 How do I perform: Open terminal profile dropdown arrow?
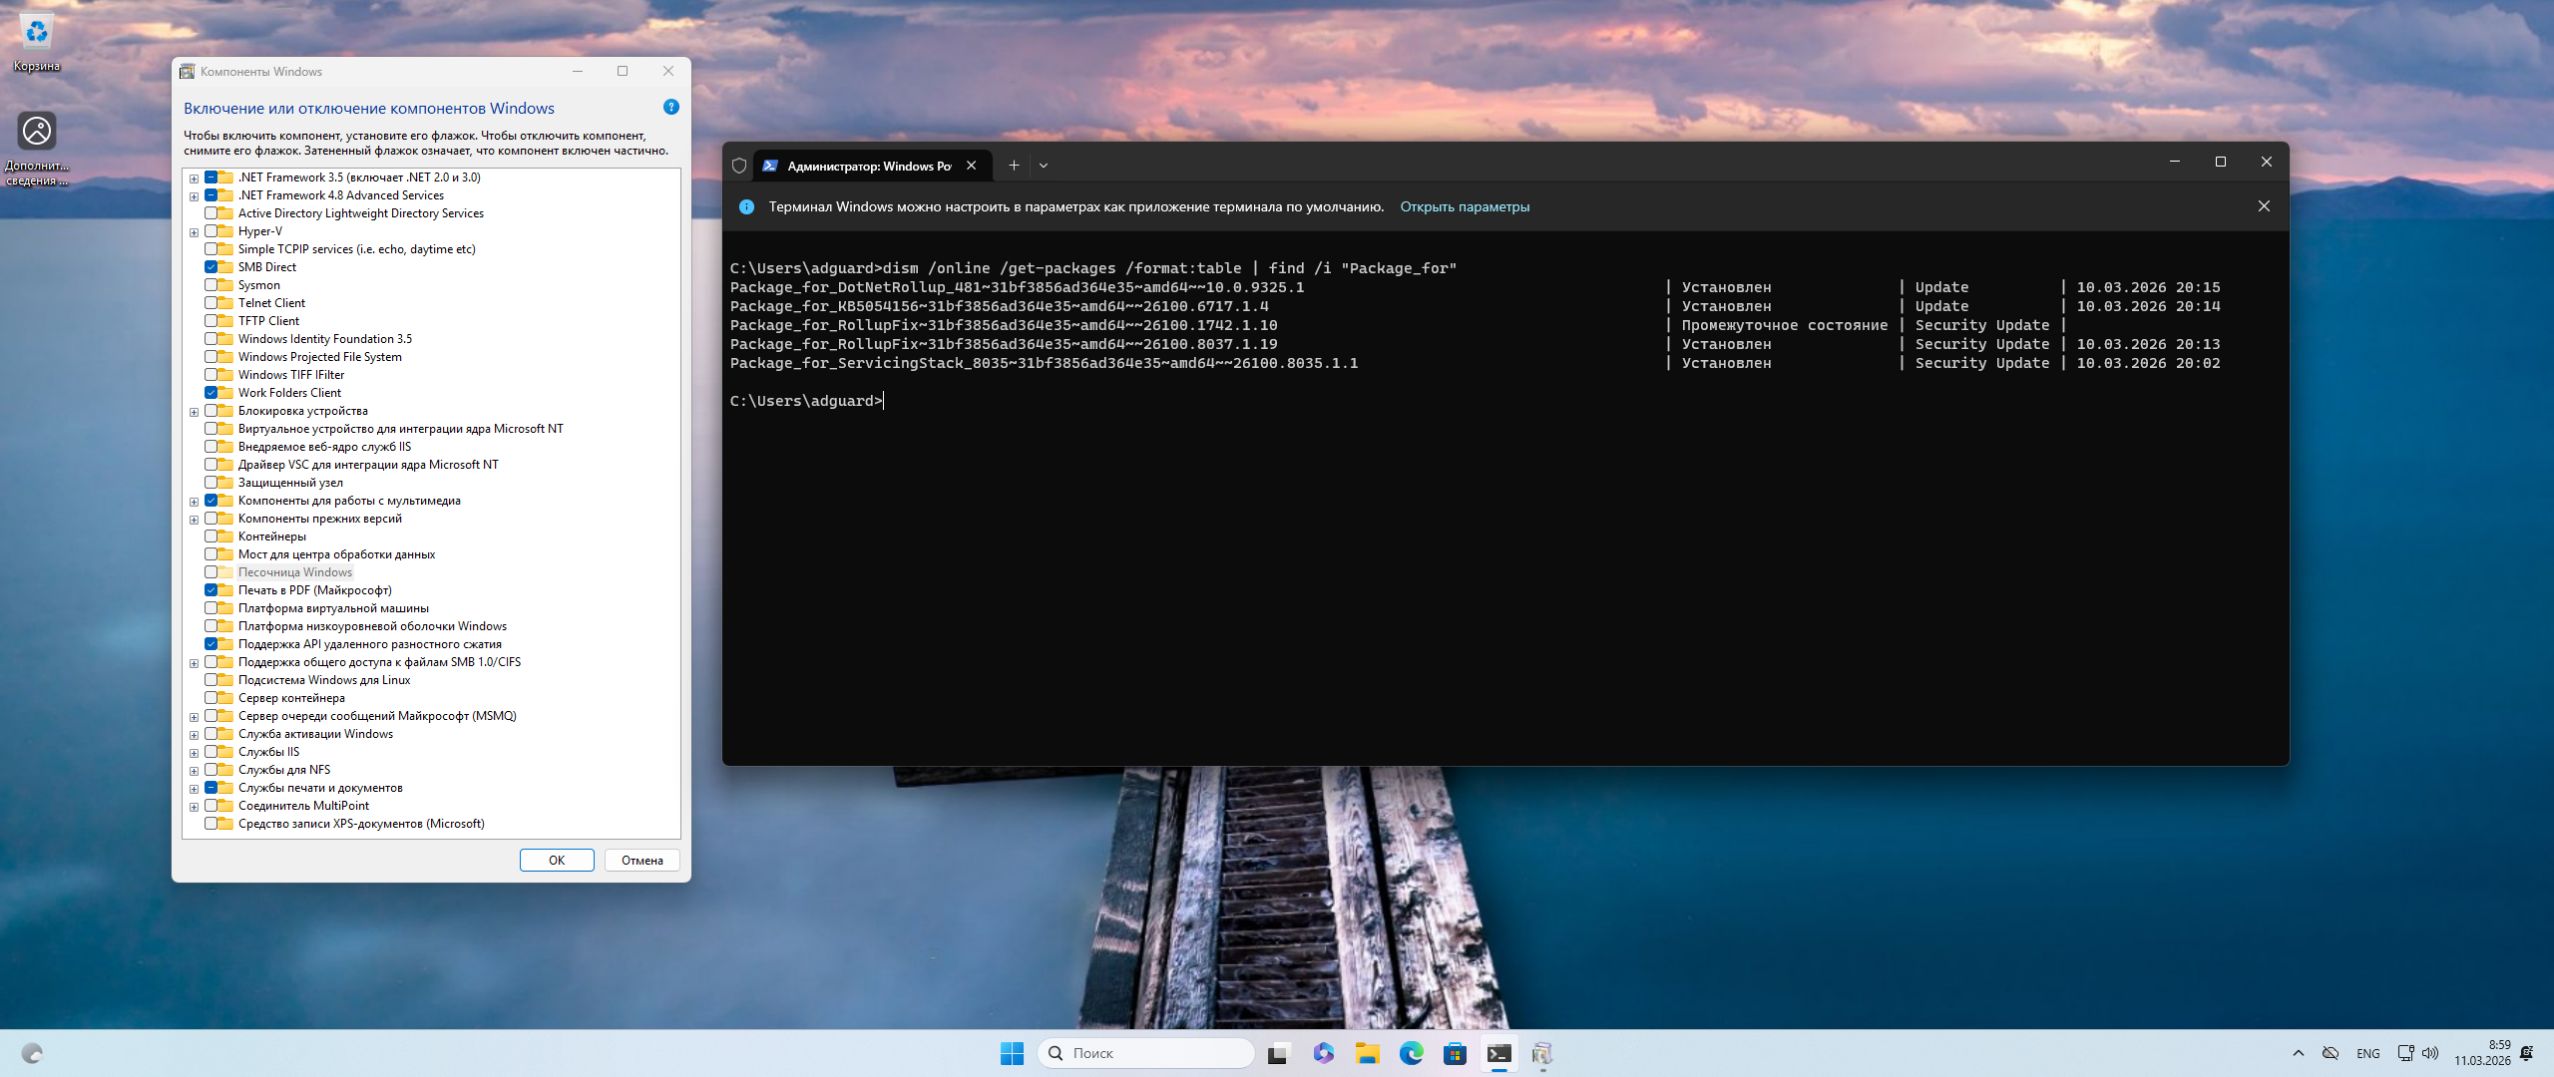[x=1044, y=166]
